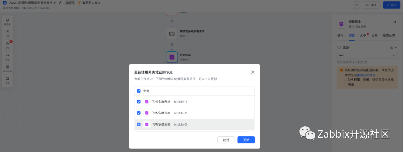Click the 当前凭证状态为已连接 status text
This screenshot has width=403, height=152.
[352, 62]
